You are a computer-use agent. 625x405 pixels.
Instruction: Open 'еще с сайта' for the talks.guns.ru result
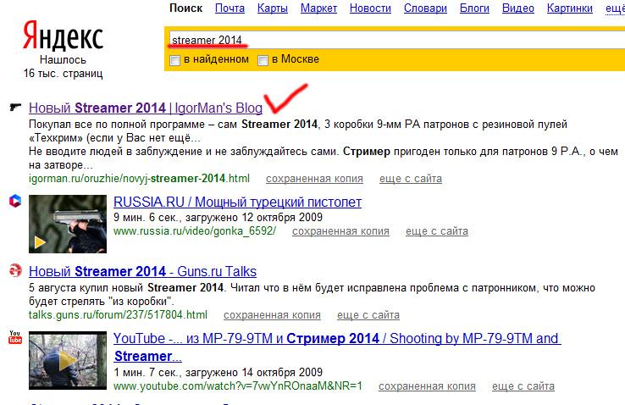coord(368,315)
